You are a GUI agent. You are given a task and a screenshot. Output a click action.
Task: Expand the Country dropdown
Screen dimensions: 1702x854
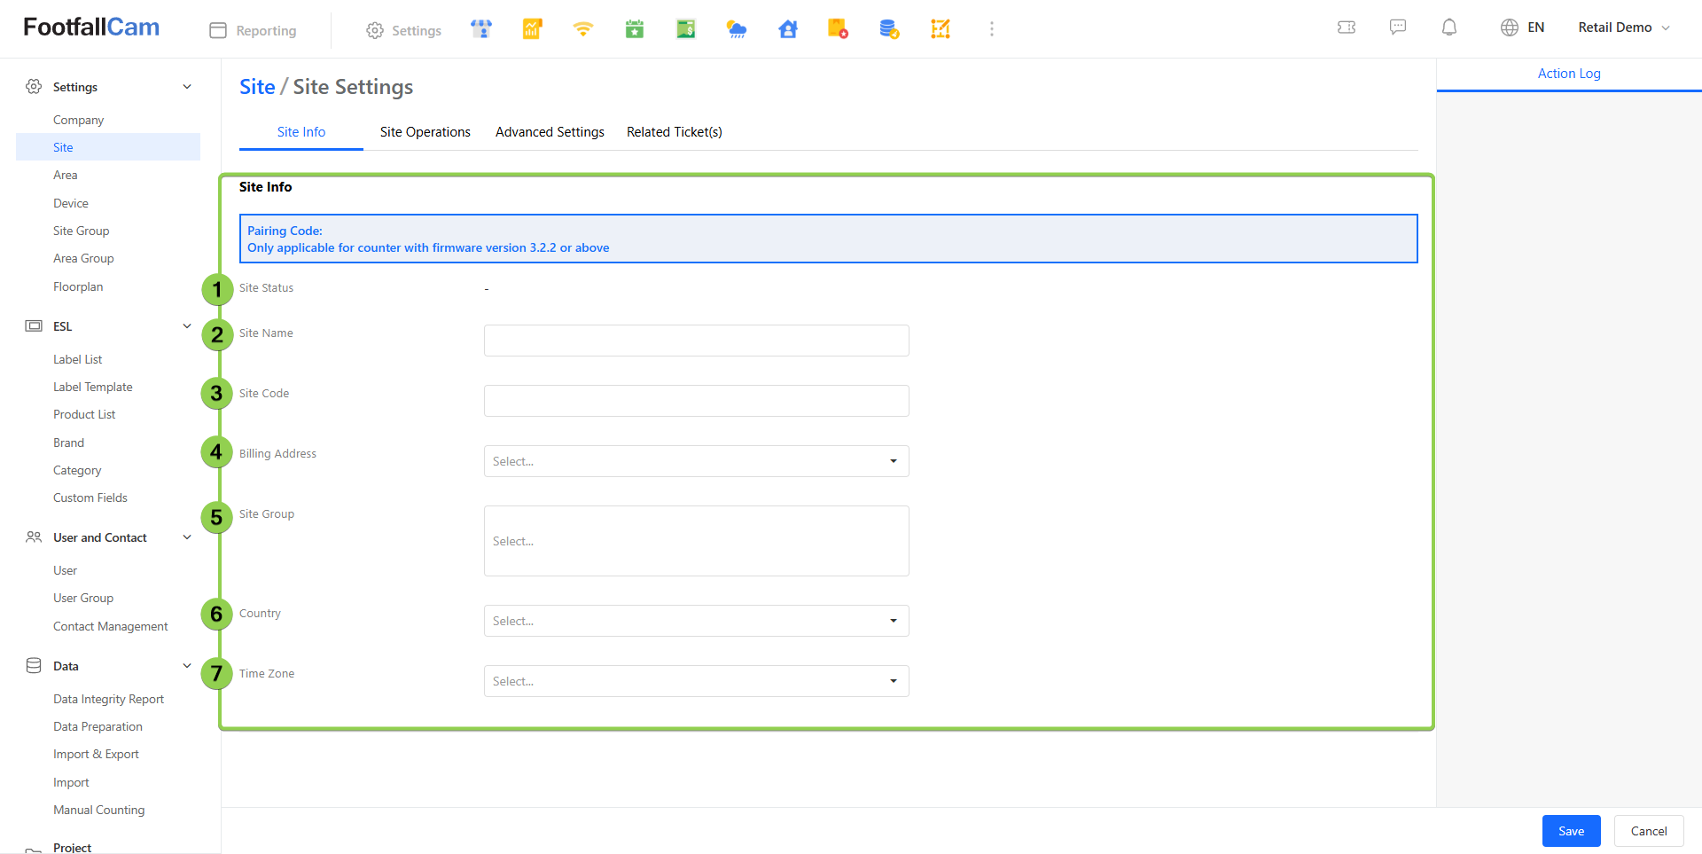click(696, 621)
